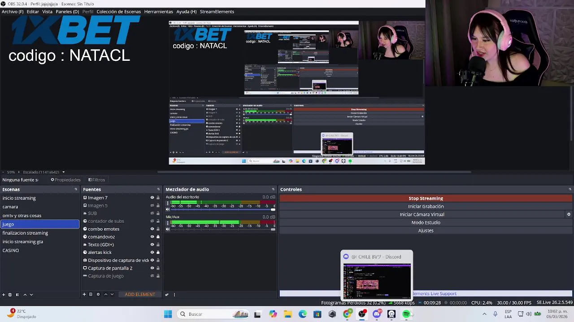Image resolution: width=574 pixels, height=322 pixels.
Task: Hide the combo emotes source
Action: 152,229
